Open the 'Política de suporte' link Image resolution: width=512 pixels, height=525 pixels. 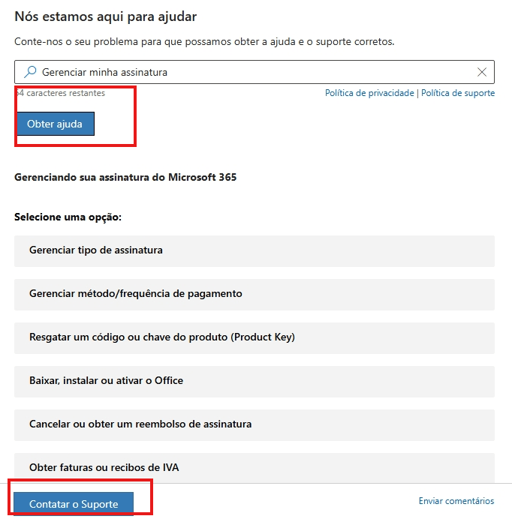(x=458, y=93)
